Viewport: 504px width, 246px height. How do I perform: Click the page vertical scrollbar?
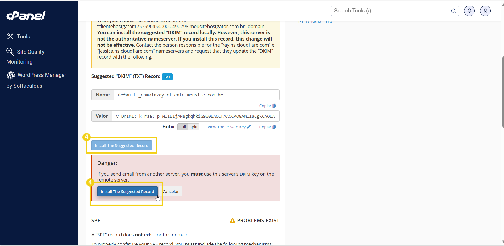pyautogui.click(x=503, y=92)
